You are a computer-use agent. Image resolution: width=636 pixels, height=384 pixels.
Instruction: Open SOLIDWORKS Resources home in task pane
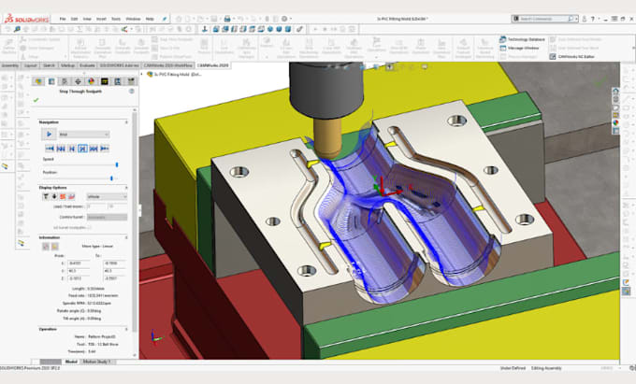615,92
